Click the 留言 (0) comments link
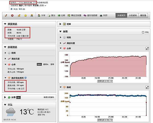 coord(22,9)
